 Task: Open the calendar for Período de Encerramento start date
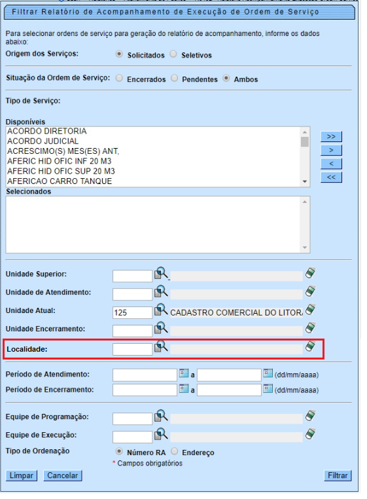184,388
